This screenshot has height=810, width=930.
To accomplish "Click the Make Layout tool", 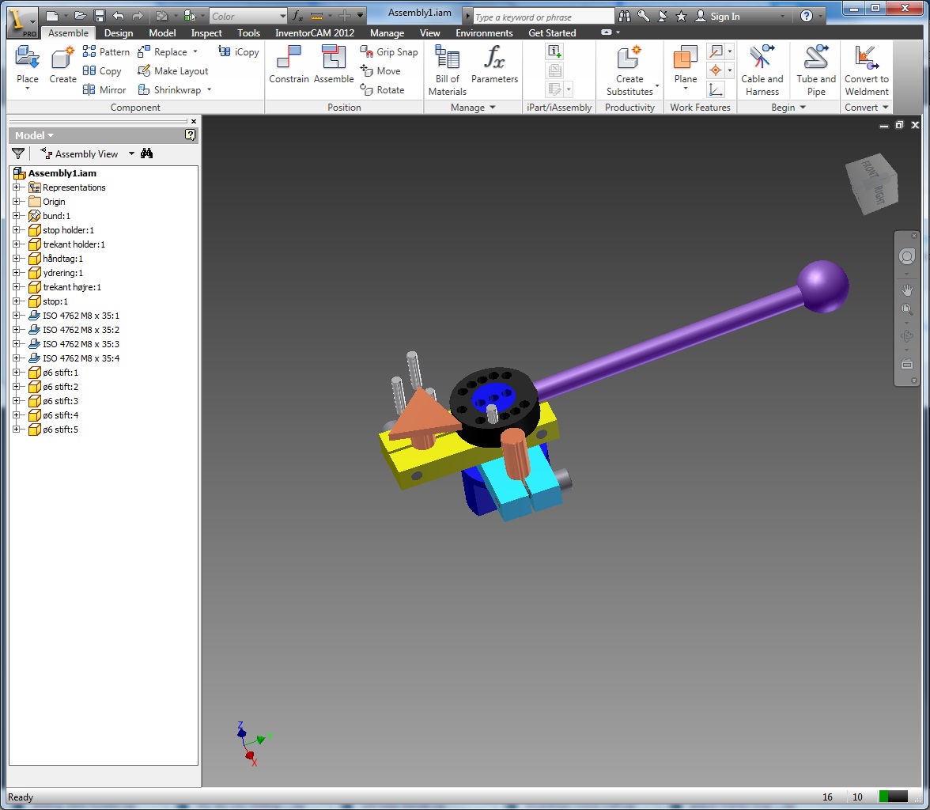I will click(172, 70).
